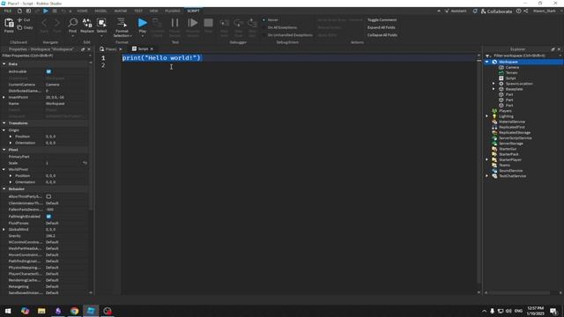Open the Assistant icon in top bar
The image size is (564, 317).
(x=447, y=11)
